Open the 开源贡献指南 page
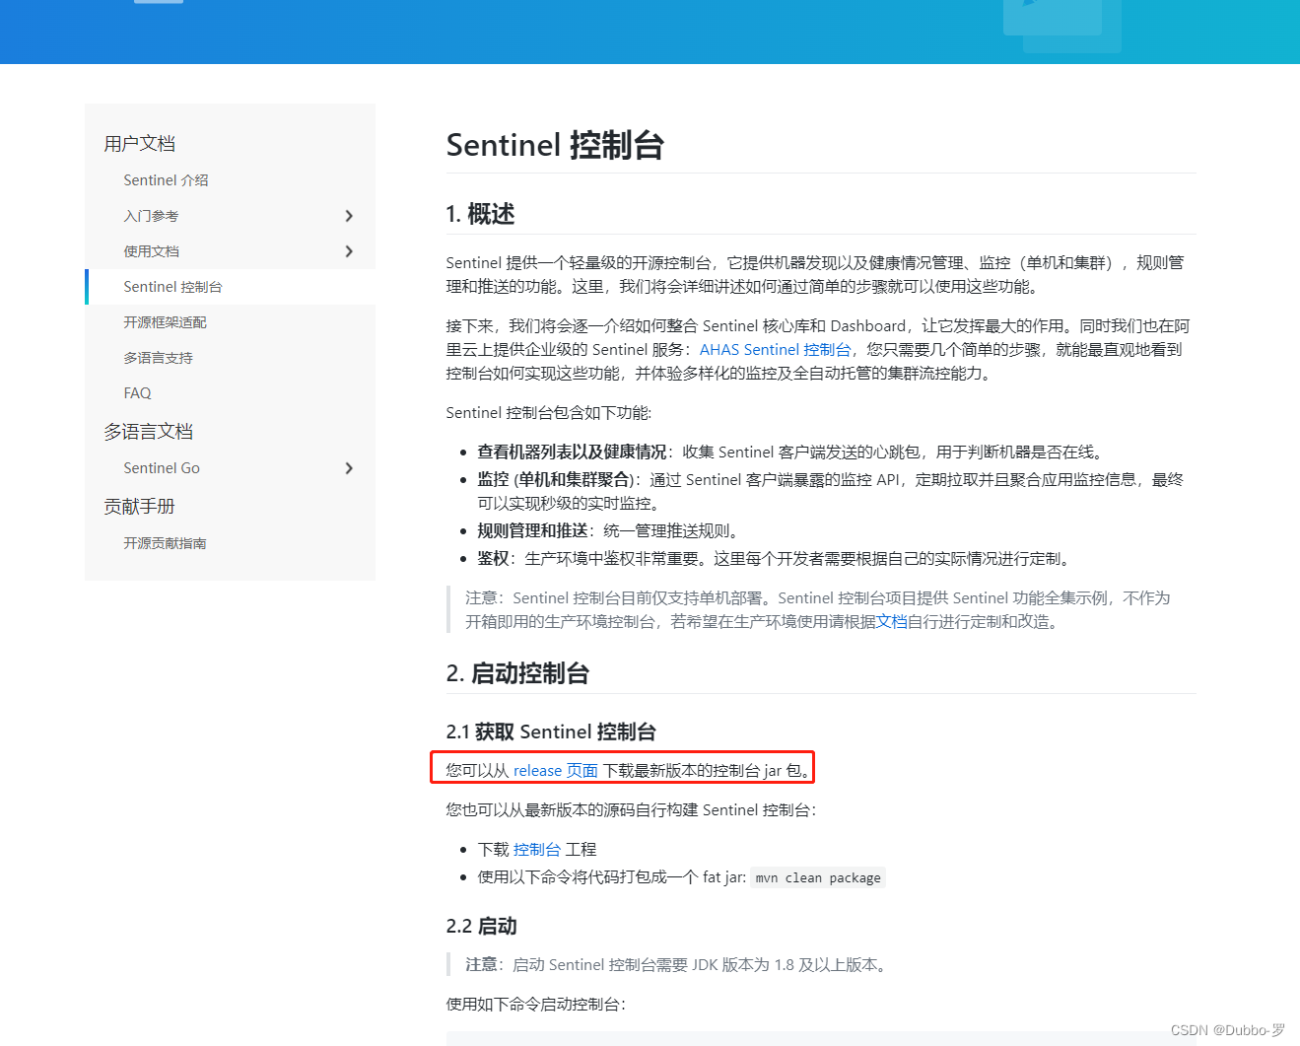The image size is (1300, 1046). [166, 542]
